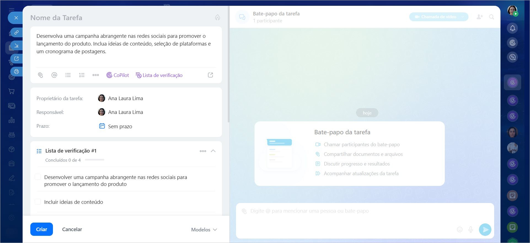Check the 'Incluir ideias de conteúdo' item
This screenshot has width=530, height=243.
coord(38,202)
